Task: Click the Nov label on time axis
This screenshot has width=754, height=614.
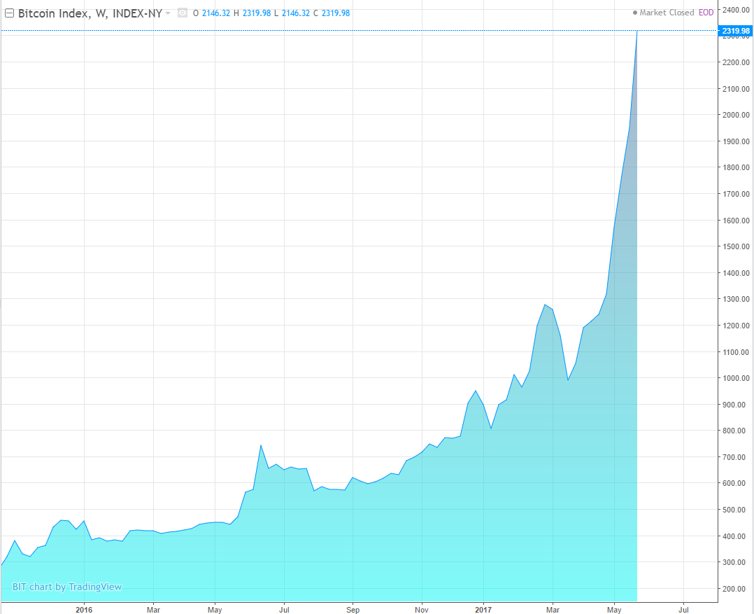Action: (422, 610)
